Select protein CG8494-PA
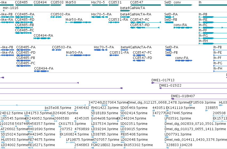 42,71
